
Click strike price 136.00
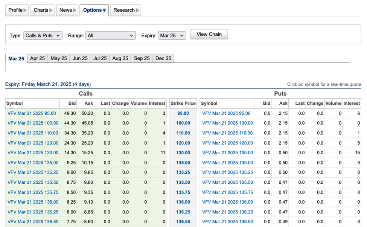[183, 202]
